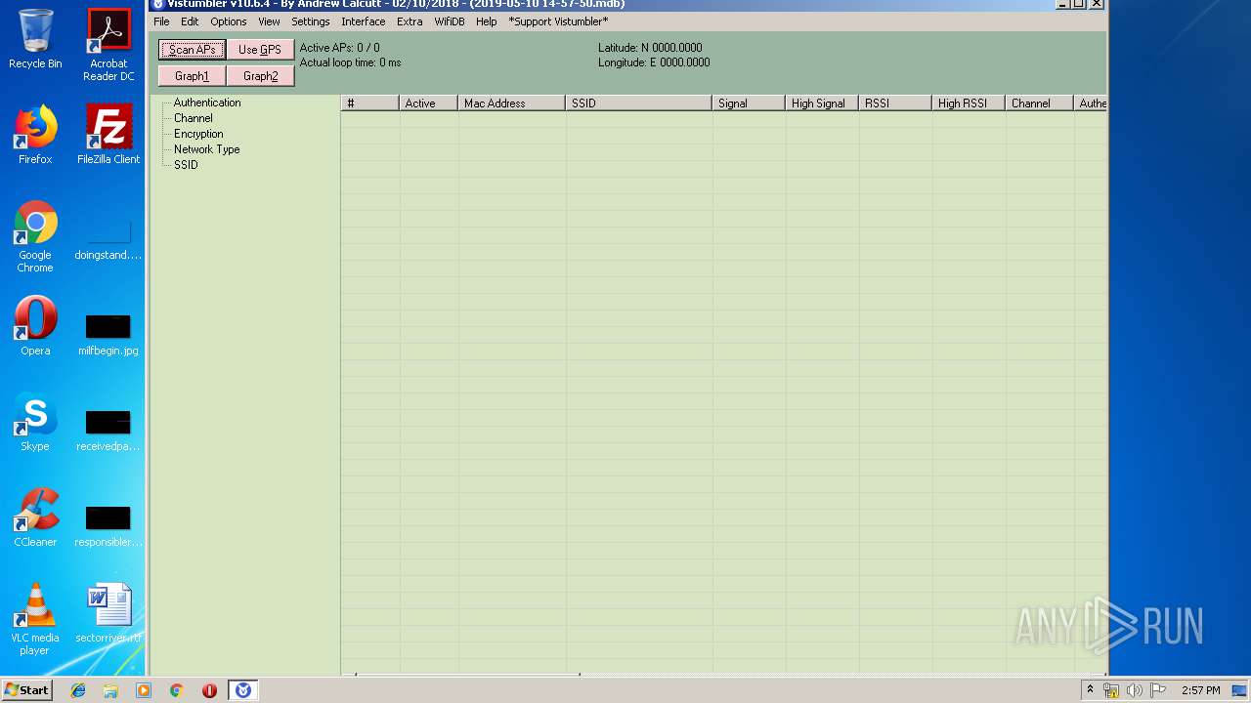The width and height of the screenshot is (1251, 703).
Task: Open the sectorriver.rtf document icon
Action: click(108, 613)
